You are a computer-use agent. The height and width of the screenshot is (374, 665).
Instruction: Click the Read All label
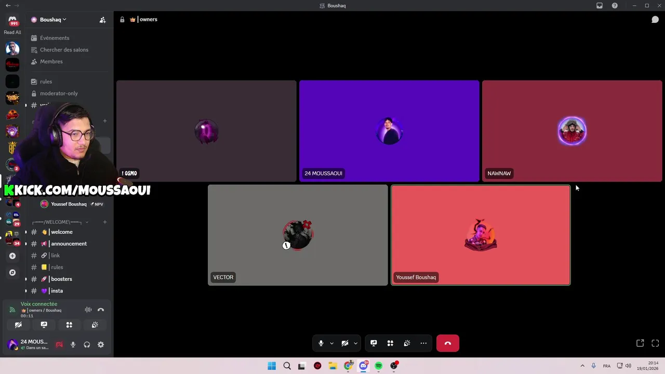[x=12, y=32]
